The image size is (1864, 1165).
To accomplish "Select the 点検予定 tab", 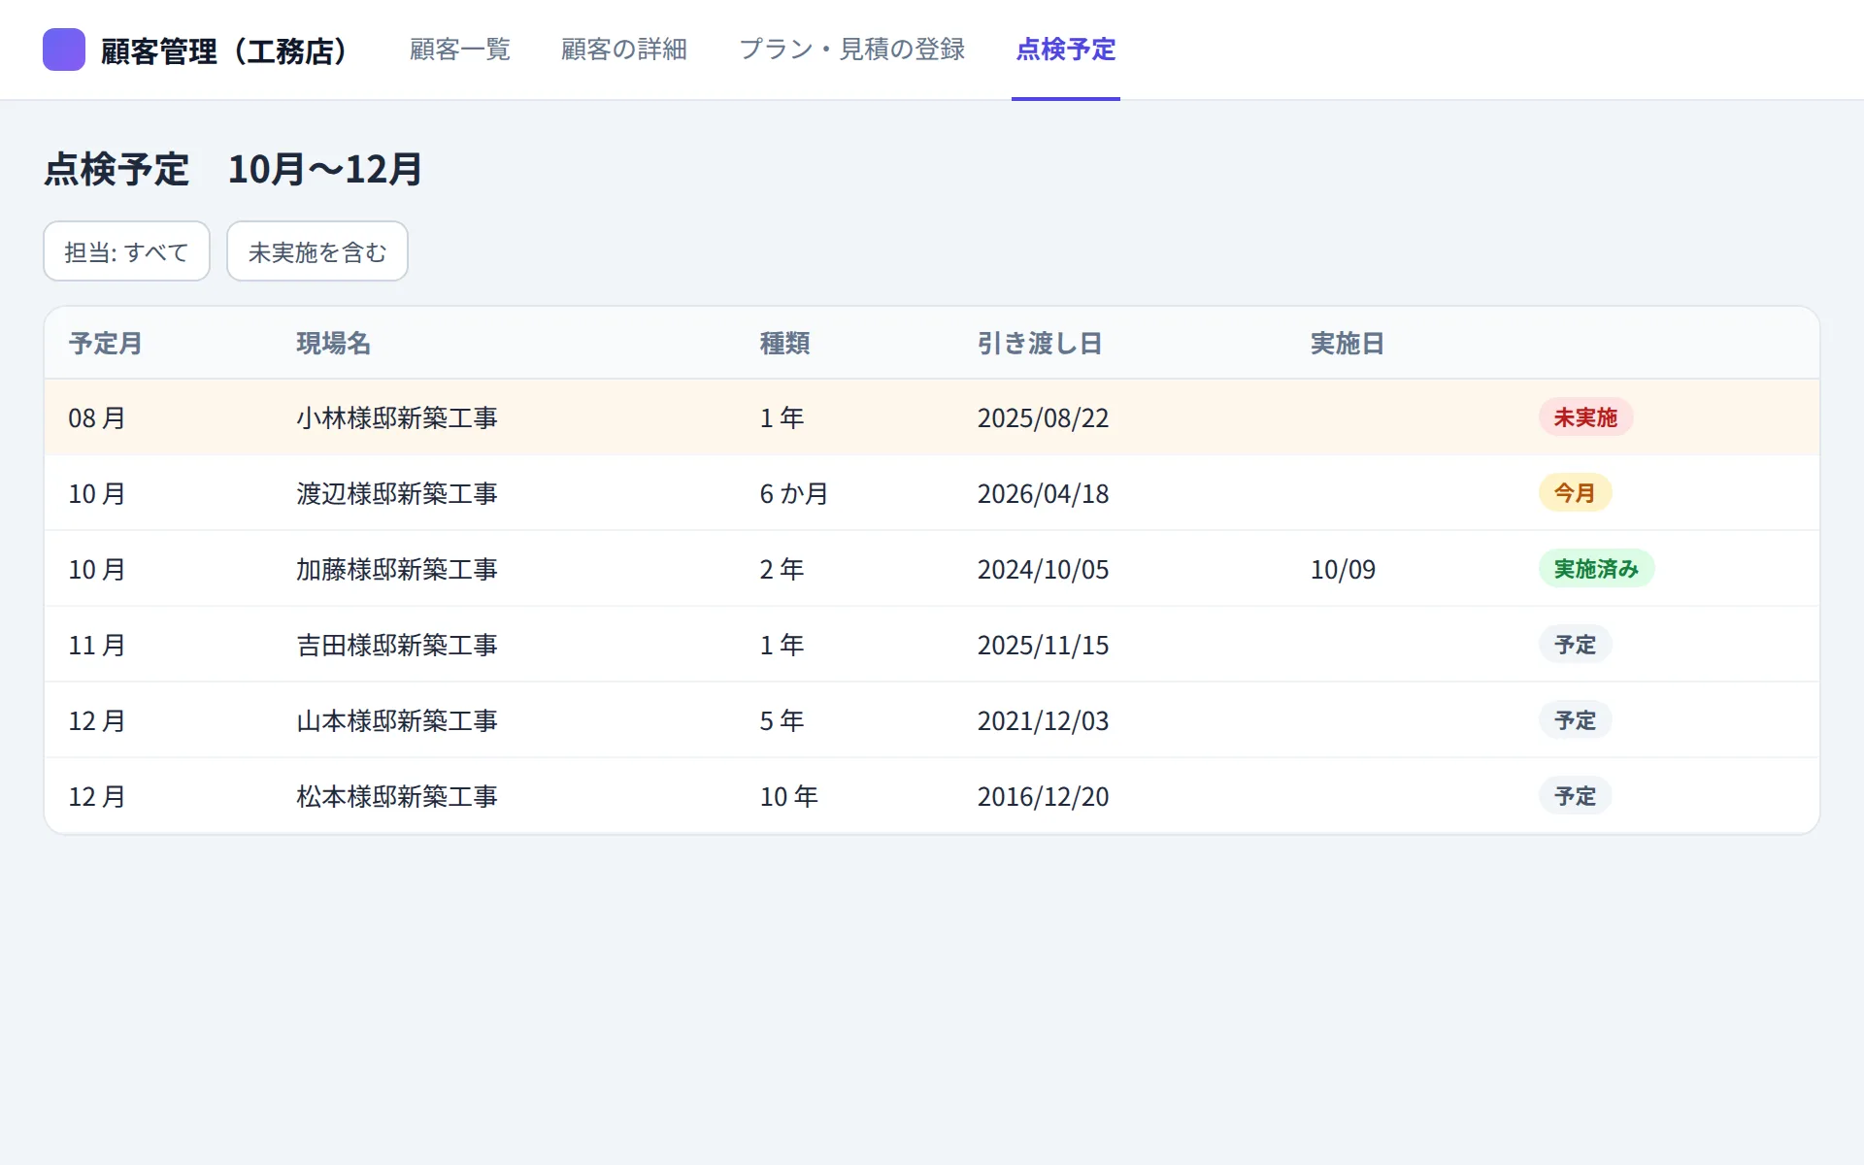I will tap(1066, 50).
